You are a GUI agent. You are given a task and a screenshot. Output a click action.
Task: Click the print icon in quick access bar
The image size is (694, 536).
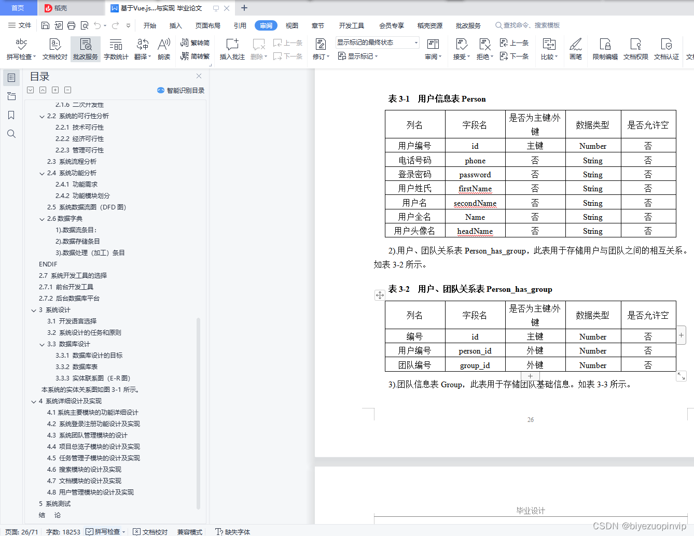point(71,25)
